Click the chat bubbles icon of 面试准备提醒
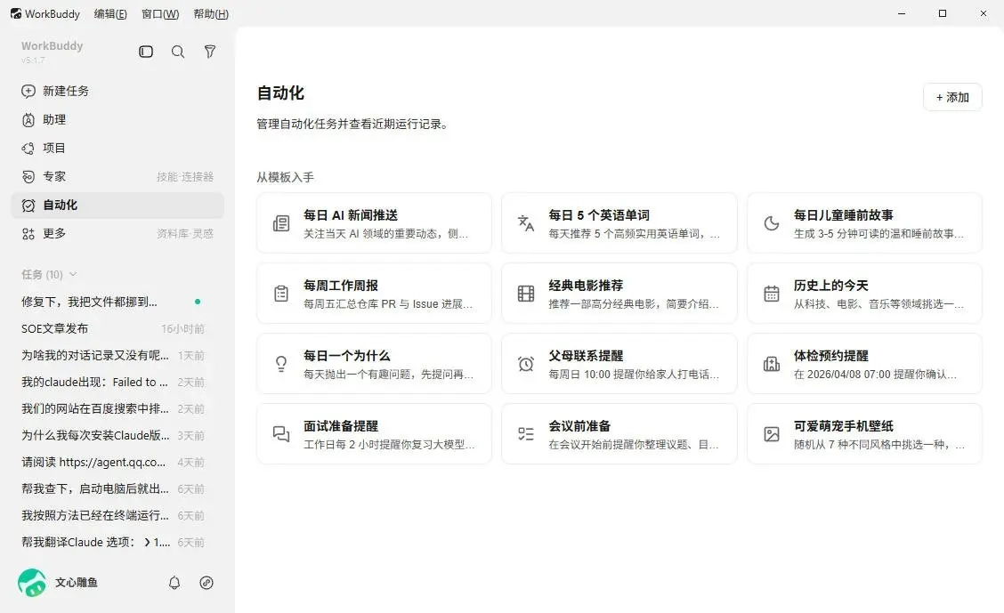The width and height of the screenshot is (1004, 613). [x=281, y=434]
